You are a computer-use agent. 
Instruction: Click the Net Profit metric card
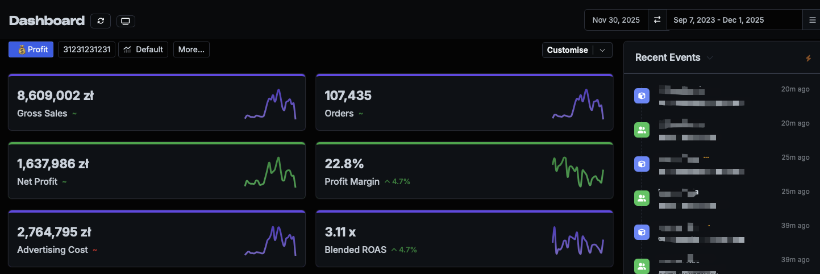pyautogui.click(x=157, y=171)
